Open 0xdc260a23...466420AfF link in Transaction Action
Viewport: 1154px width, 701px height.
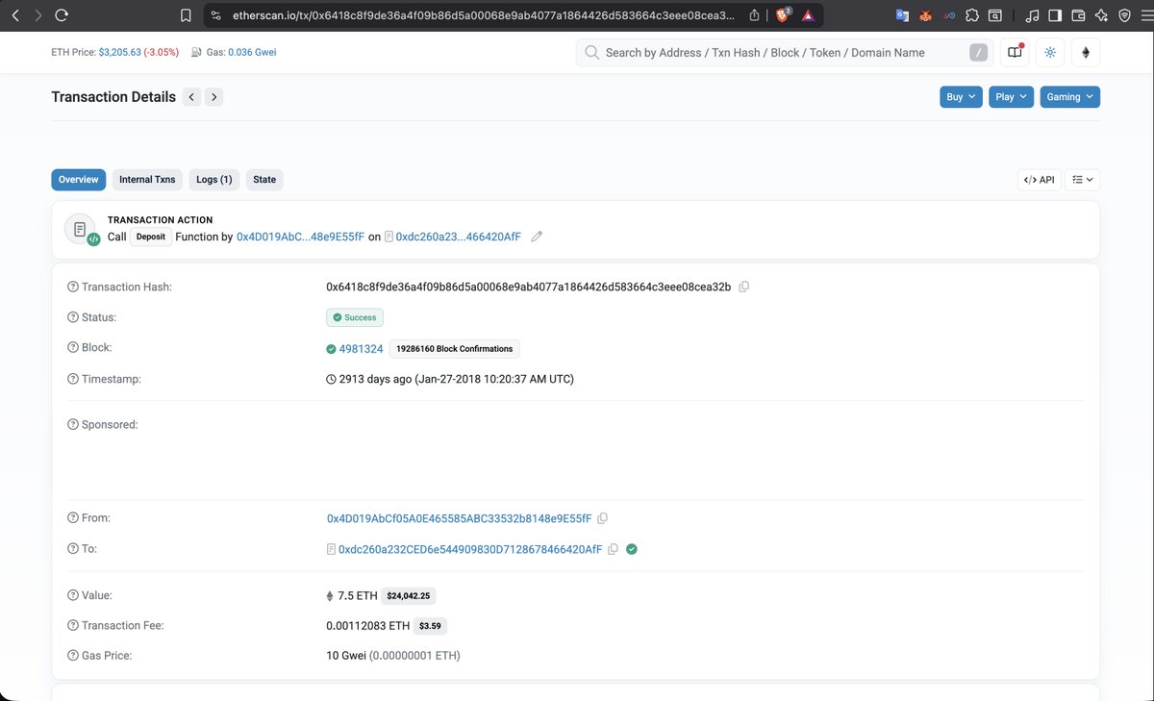[x=458, y=237]
